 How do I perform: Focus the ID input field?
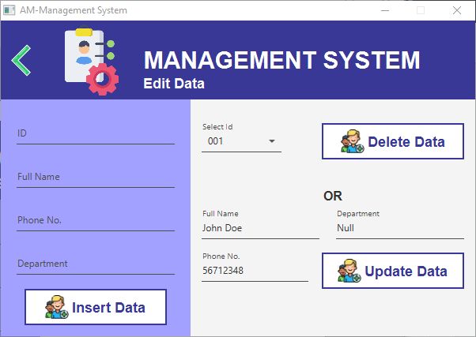[96, 133]
